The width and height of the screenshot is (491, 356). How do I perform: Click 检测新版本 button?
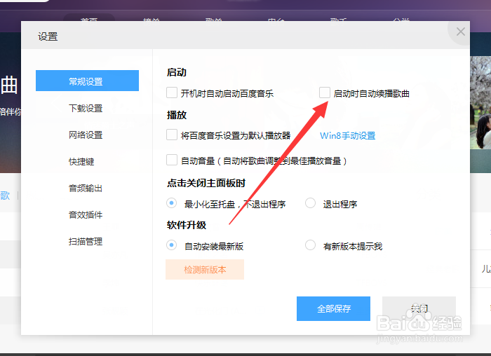(205, 269)
